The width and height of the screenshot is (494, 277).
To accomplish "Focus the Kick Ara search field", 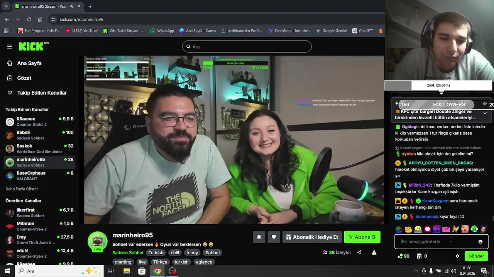I will [247, 47].
